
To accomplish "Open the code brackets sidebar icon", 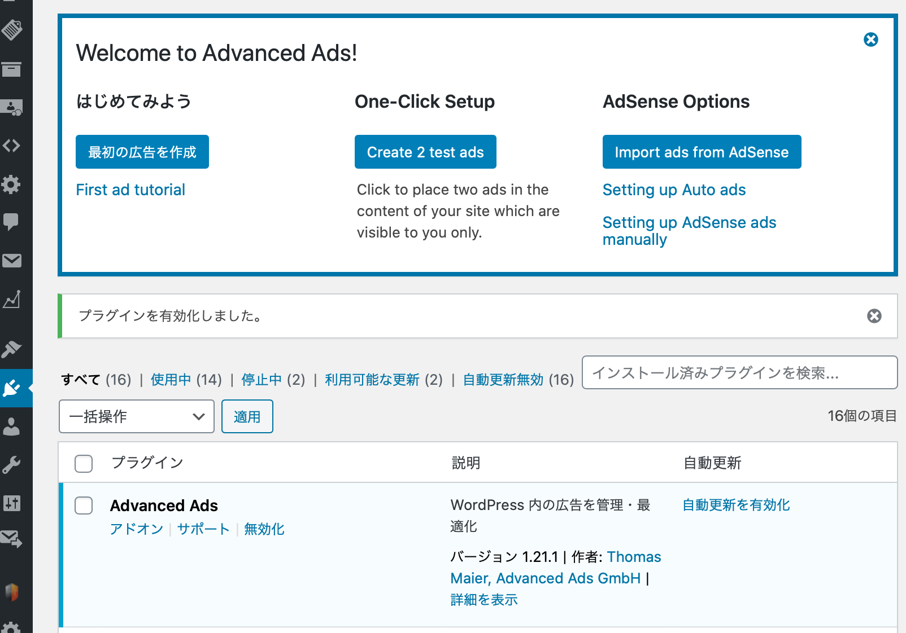I will click(11, 146).
